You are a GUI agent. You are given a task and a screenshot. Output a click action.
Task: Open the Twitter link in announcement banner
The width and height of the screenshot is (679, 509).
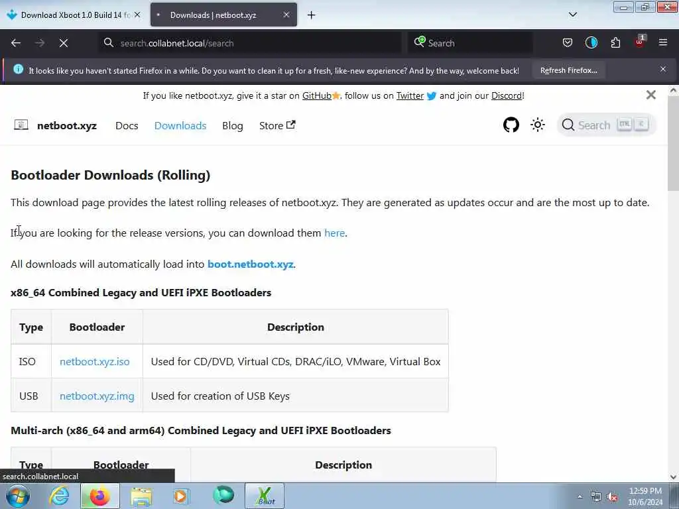[x=410, y=95]
